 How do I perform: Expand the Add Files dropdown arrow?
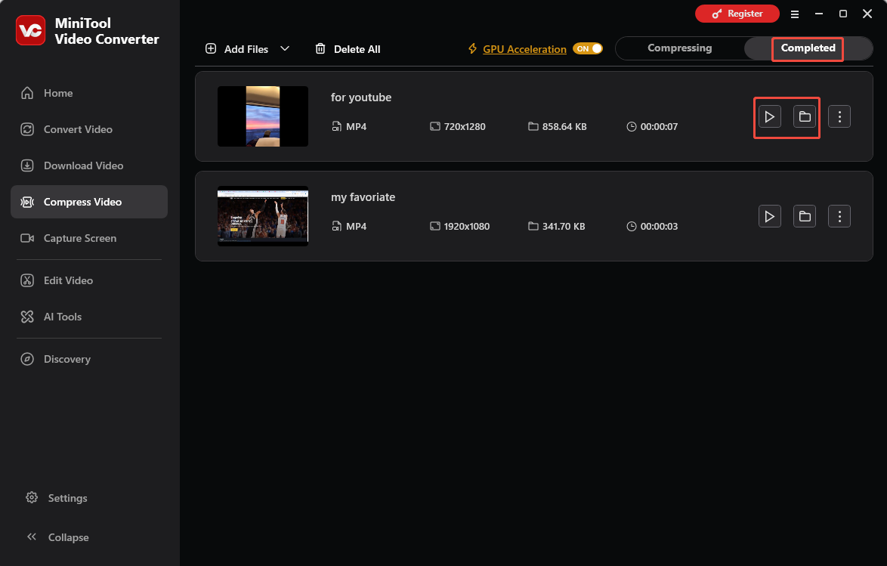tap(285, 48)
